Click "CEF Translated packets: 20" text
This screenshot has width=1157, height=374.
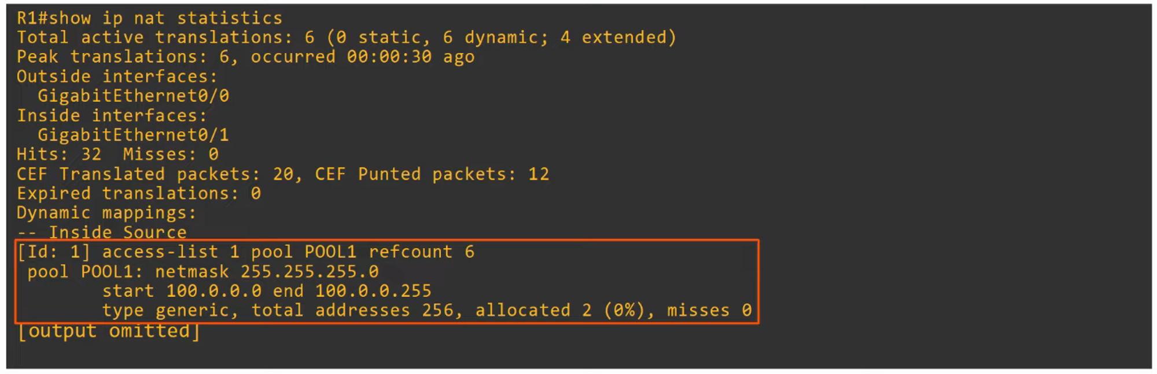coord(155,174)
